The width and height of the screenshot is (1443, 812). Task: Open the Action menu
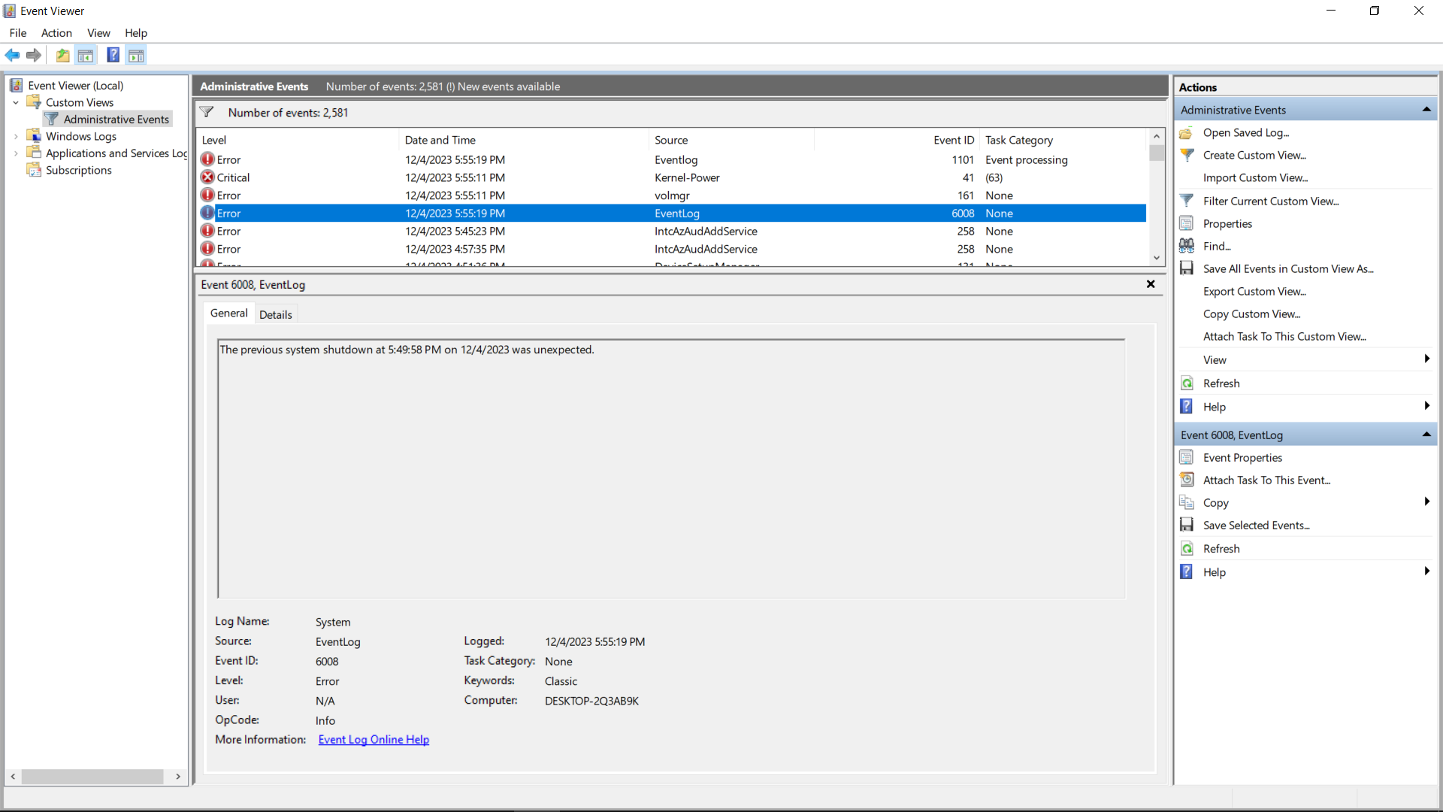[56, 33]
